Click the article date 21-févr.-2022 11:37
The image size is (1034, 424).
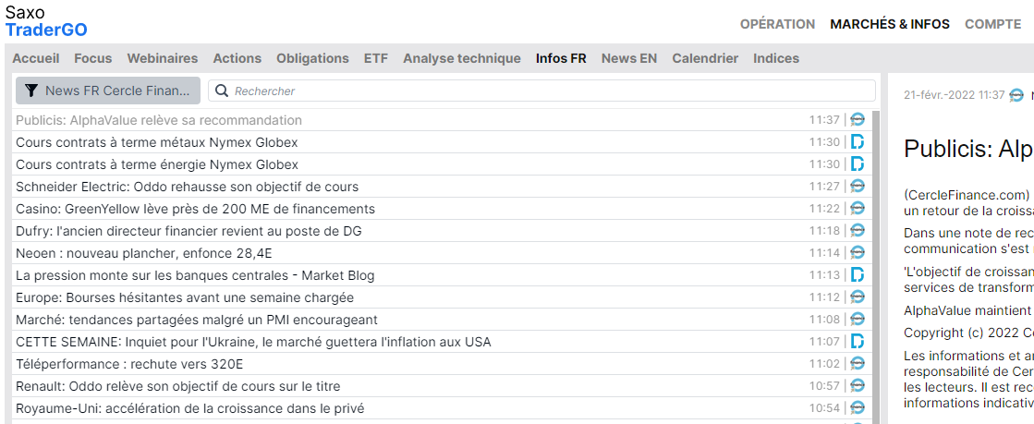(954, 95)
